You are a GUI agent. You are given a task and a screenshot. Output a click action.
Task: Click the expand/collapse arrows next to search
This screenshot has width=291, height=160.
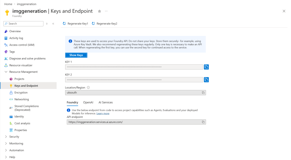47,24
